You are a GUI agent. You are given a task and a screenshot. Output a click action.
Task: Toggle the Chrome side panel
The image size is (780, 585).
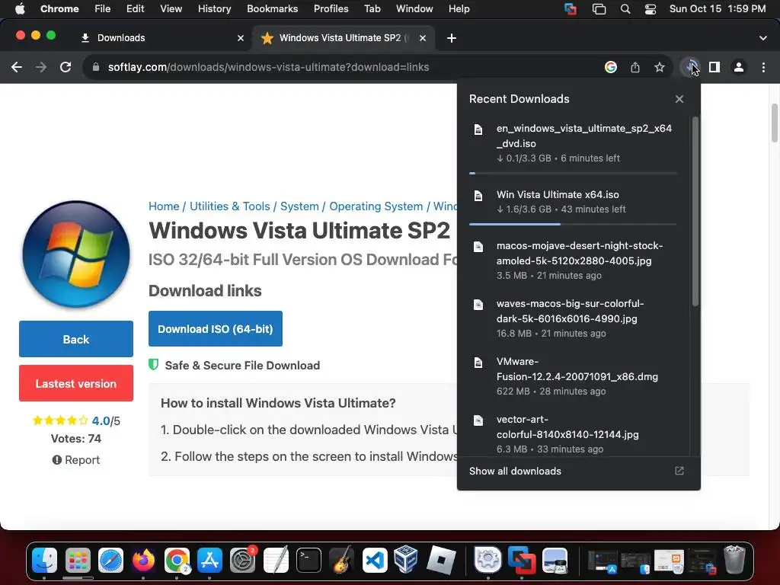pos(714,67)
